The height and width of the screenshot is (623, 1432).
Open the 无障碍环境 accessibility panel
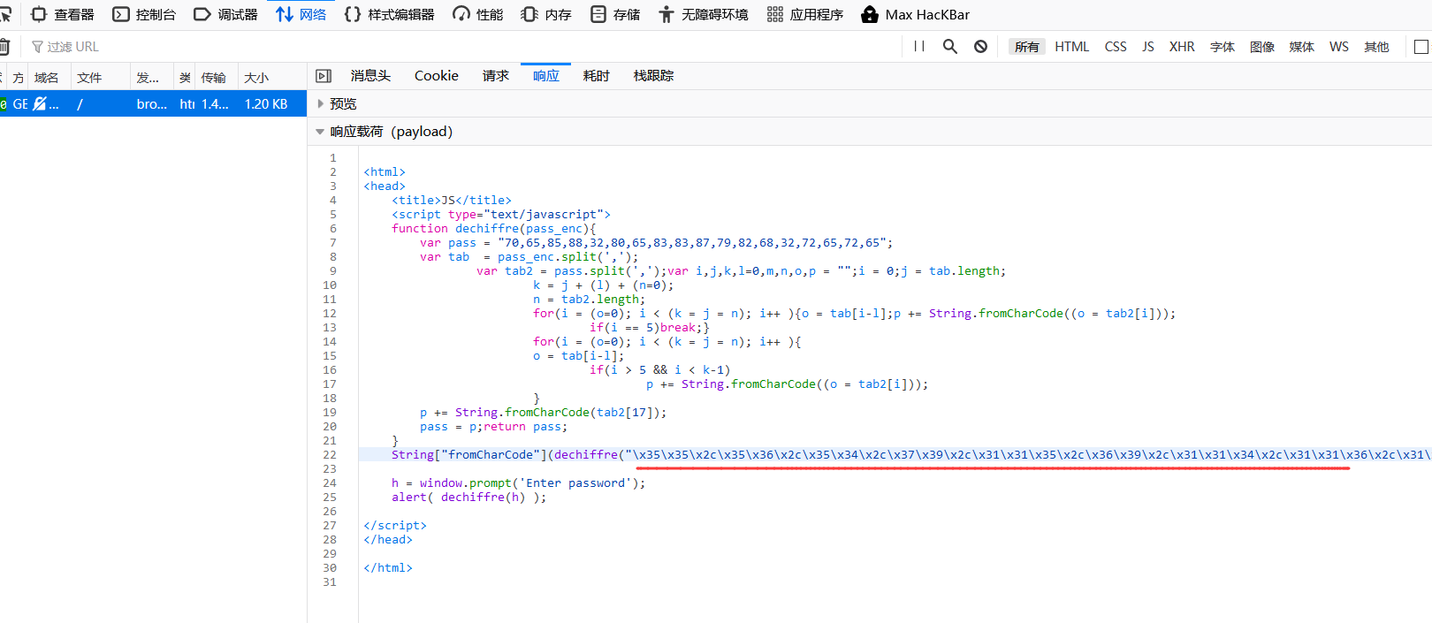point(704,14)
